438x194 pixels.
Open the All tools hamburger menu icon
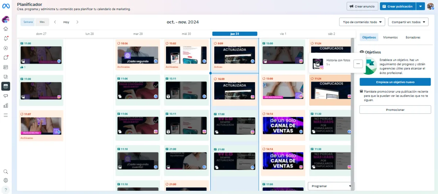[x=5, y=115]
